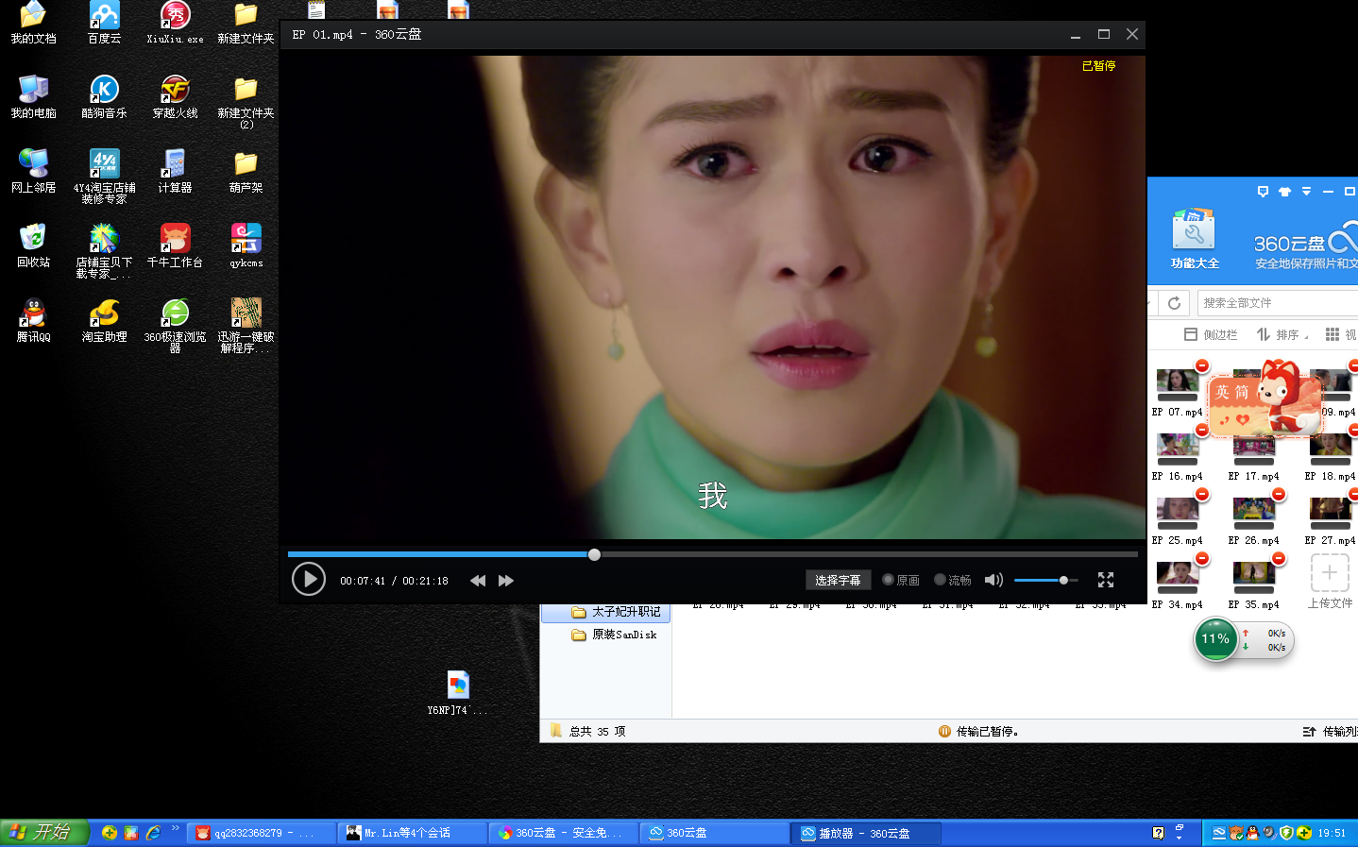The height and width of the screenshot is (847, 1358).
Task: Open the feedback message icon in 360云盘 title
Action: pyautogui.click(x=1263, y=192)
